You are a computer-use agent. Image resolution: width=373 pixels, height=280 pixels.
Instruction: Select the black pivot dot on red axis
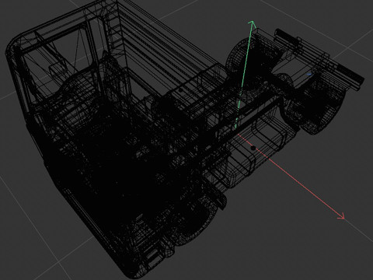coord(253,148)
